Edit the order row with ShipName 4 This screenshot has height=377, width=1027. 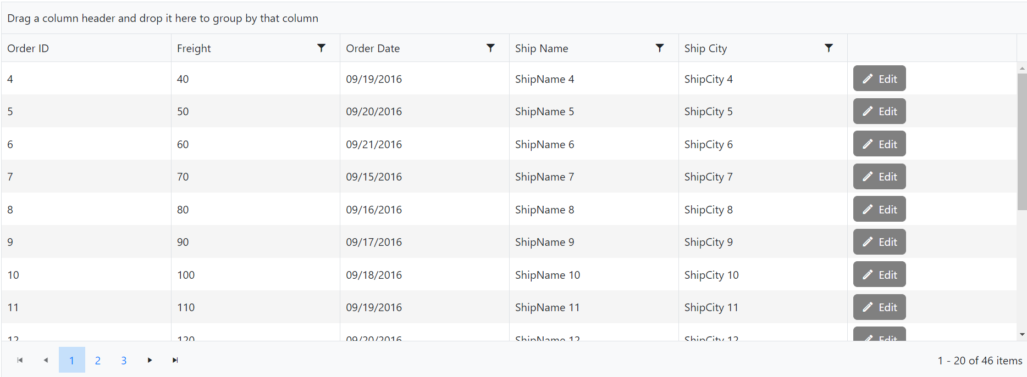[x=879, y=78]
